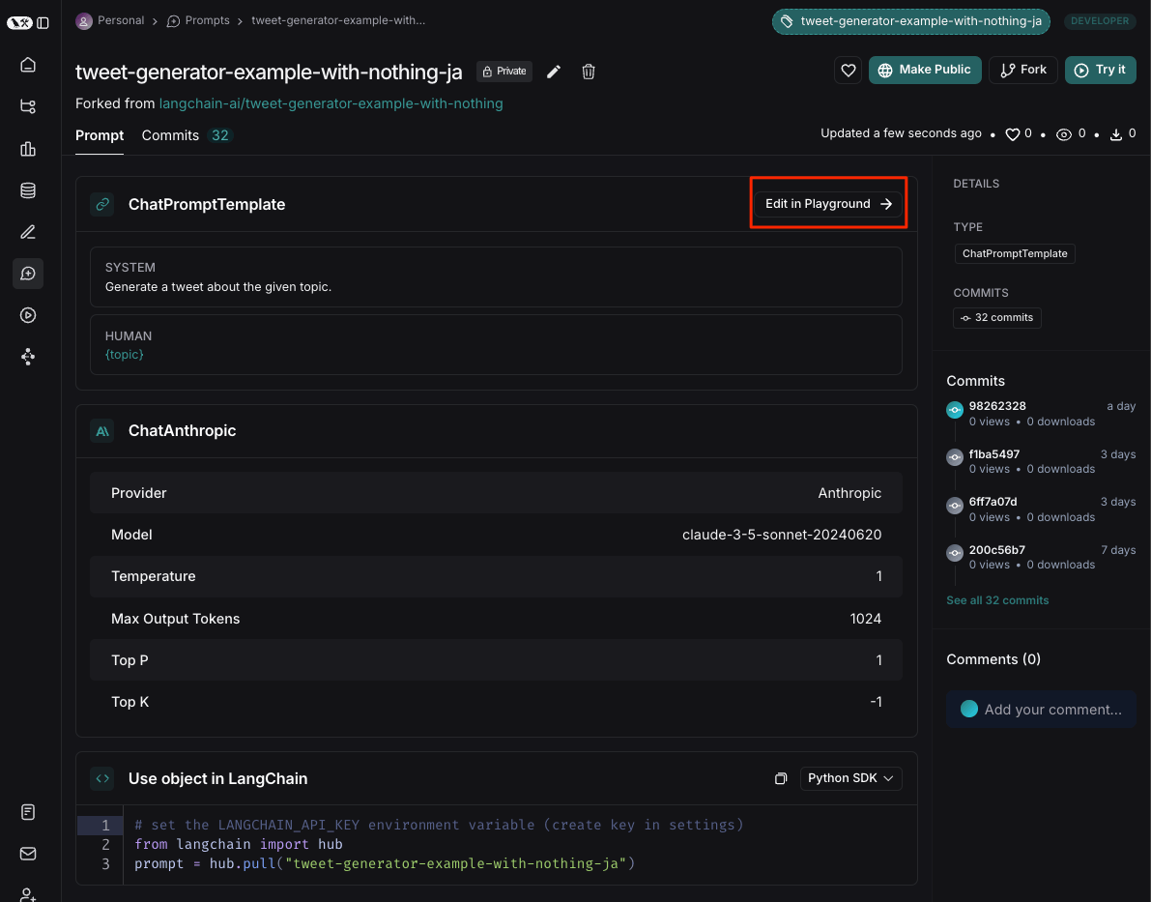Open the Playground play icon in sidebar

click(x=28, y=315)
